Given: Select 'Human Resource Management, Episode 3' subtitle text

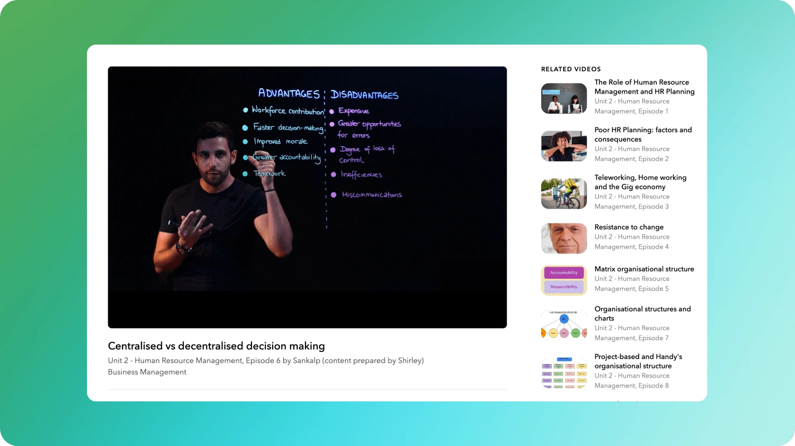Looking at the screenshot, I should click(632, 201).
